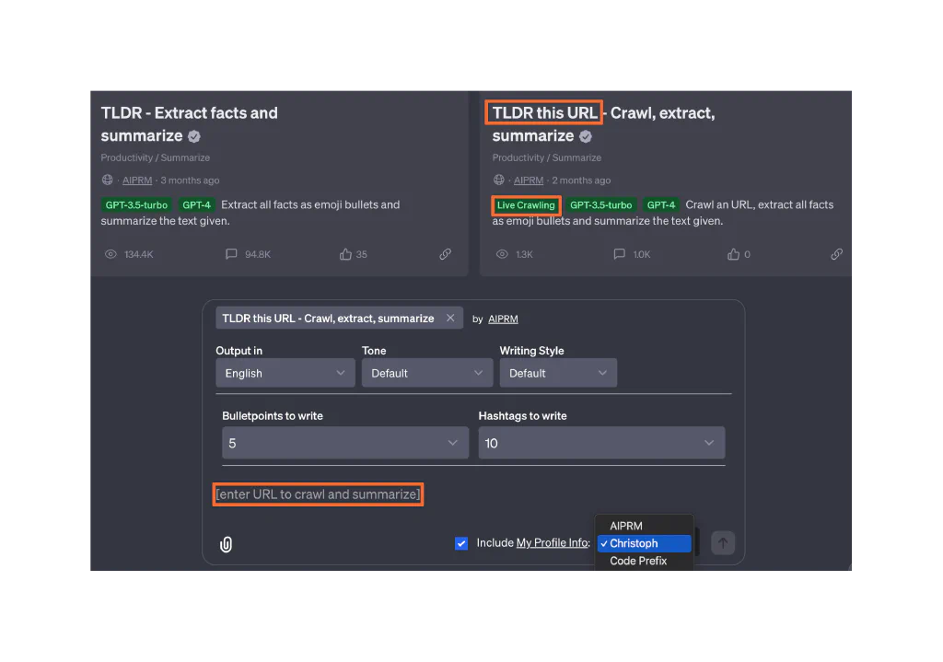
Task: Click the URL to crawl input field
Action: point(318,494)
